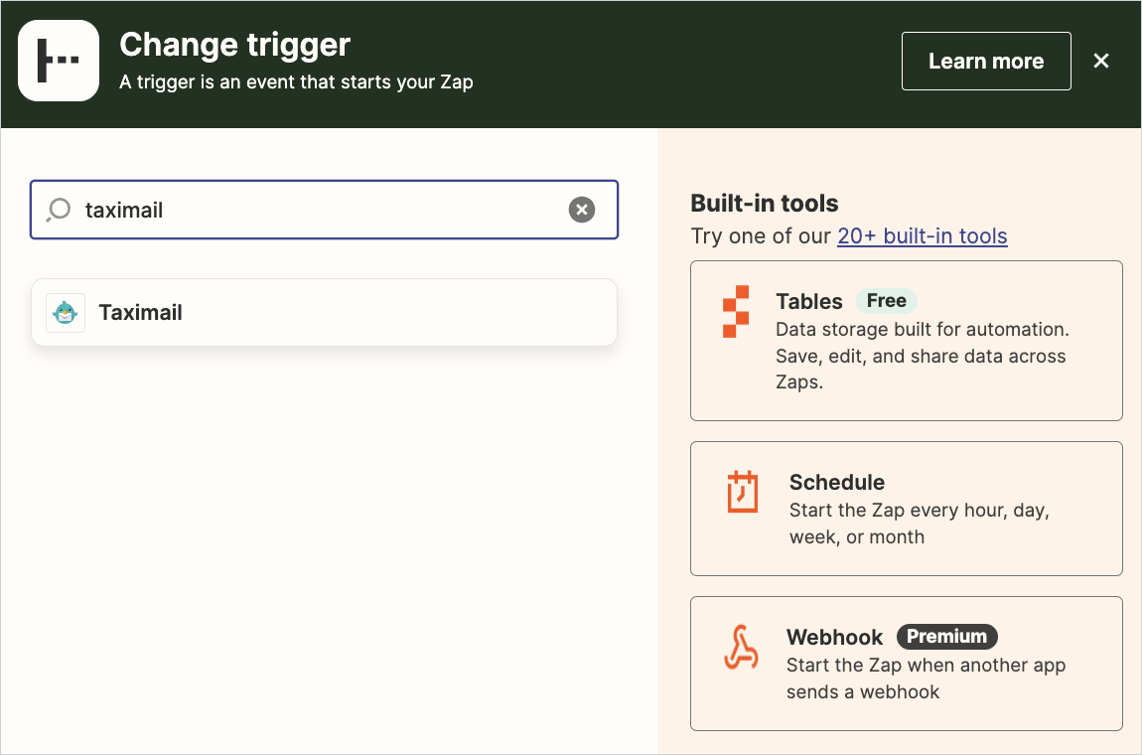Click the orange Tables icon

coord(736,312)
